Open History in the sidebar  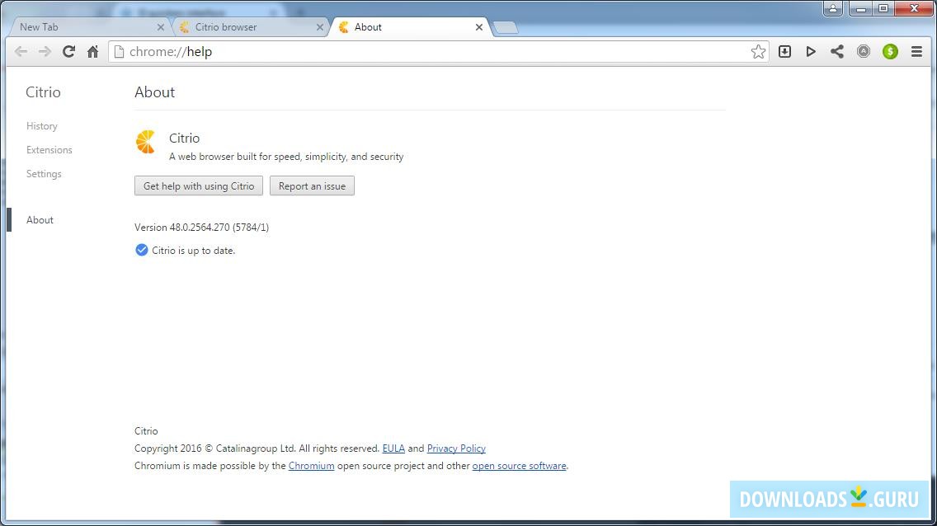[x=42, y=126]
